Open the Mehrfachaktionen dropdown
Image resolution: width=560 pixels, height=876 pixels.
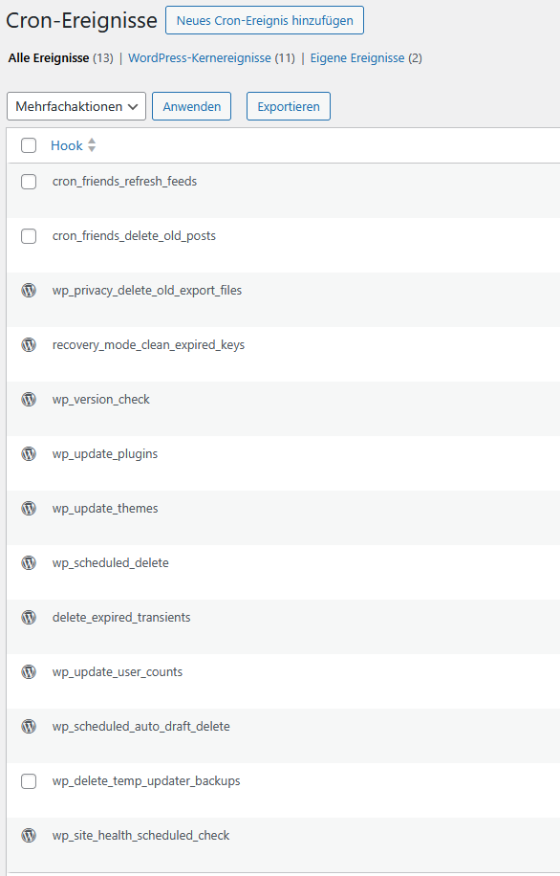76,106
